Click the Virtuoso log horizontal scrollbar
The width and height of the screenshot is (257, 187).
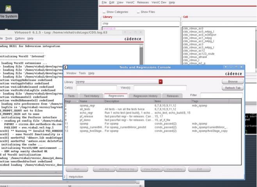31,172
